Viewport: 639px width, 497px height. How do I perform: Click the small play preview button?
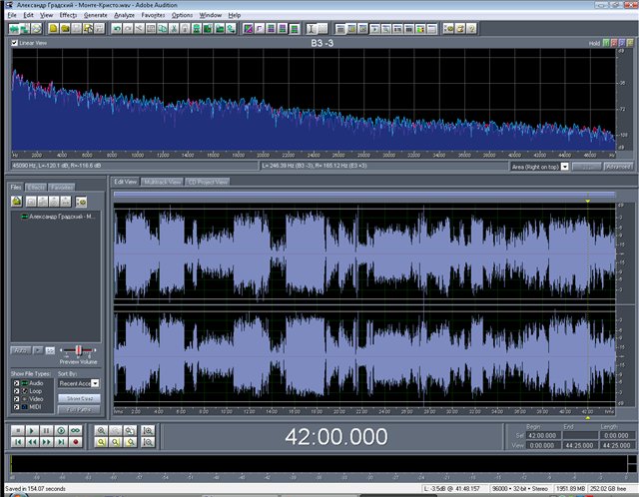click(37, 350)
